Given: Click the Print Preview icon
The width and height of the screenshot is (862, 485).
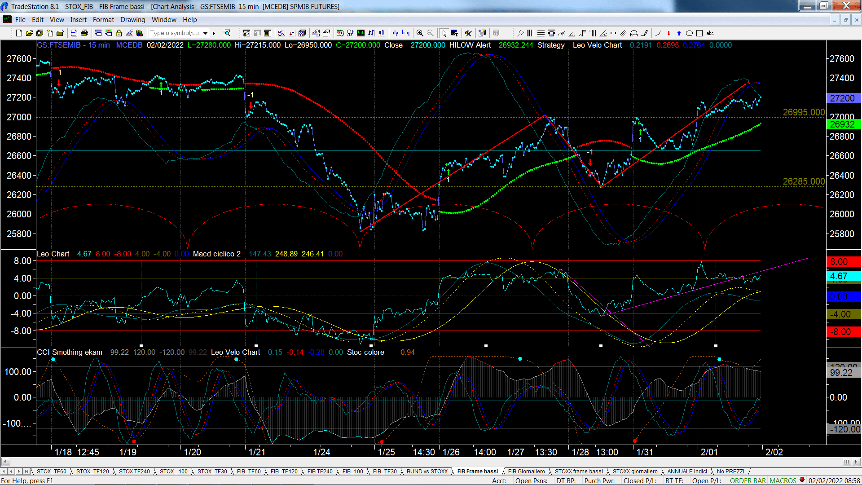Looking at the screenshot, I should coord(74,33).
